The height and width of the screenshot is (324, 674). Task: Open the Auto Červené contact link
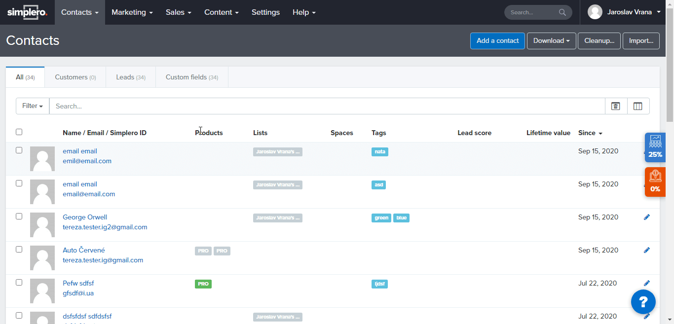tap(84, 250)
